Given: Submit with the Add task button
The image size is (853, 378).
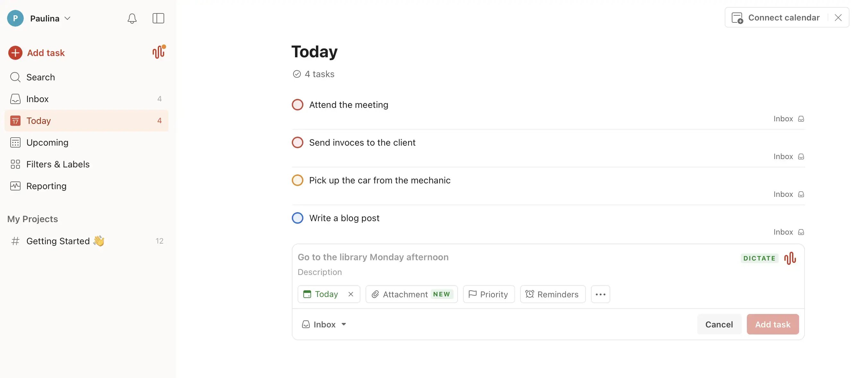Looking at the screenshot, I should coord(773,324).
